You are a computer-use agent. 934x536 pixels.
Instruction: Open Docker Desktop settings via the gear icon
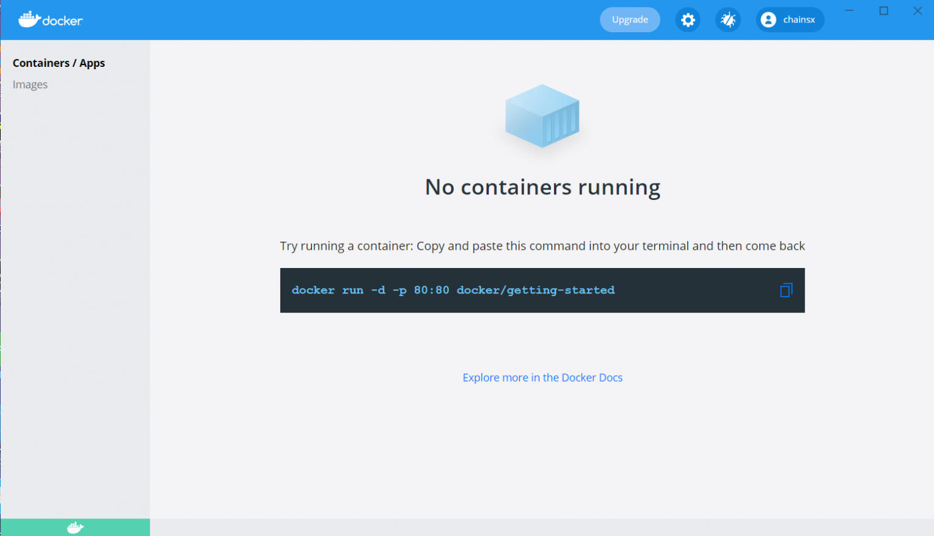tap(688, 19)
